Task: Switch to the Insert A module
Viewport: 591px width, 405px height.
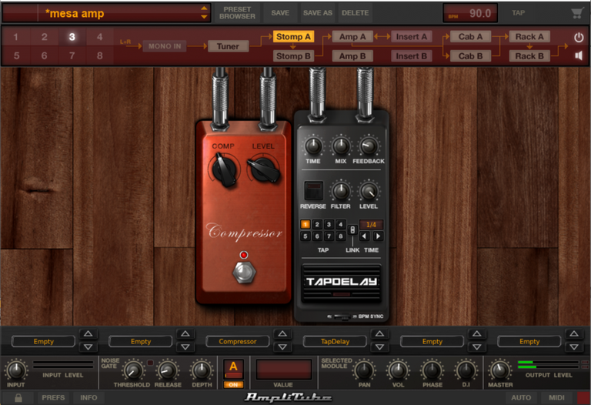Action: (411, 37)
